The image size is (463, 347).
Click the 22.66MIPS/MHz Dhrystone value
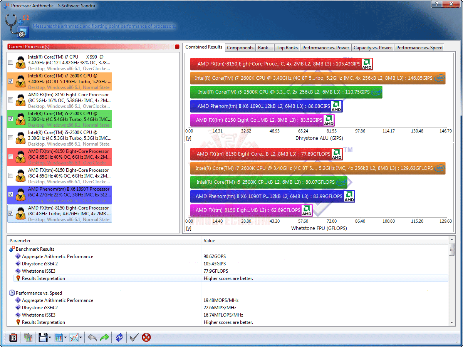point(220,308)
